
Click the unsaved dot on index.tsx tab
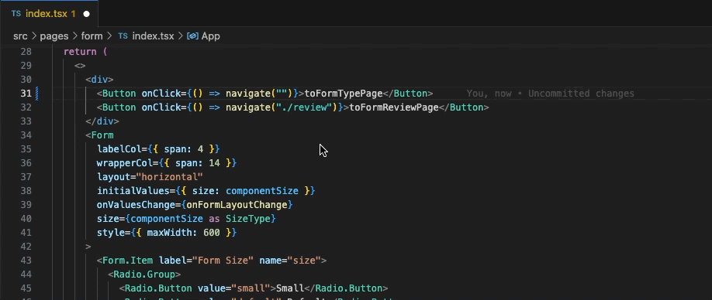coord(86,14)
